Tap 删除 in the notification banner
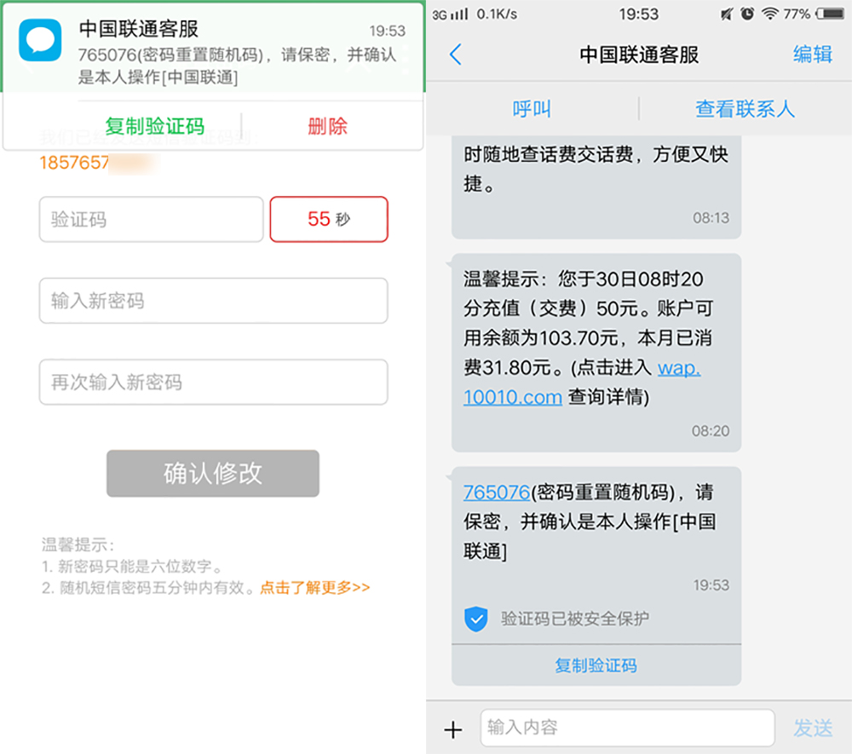The height and width of the screenshot is (754, 852). [x=327, y=126]
